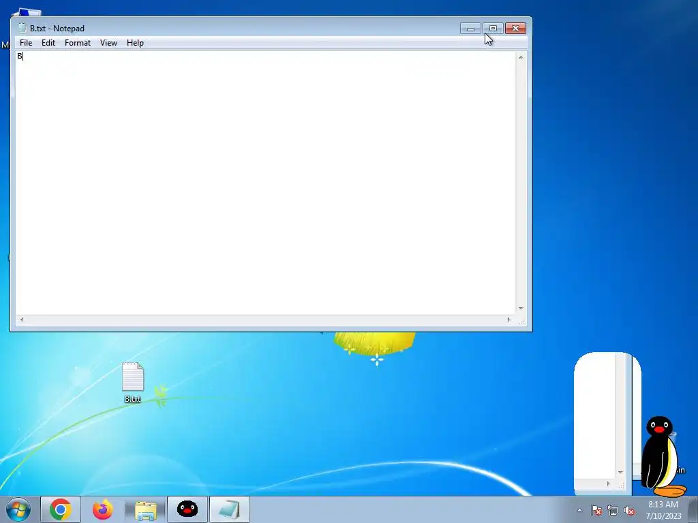Click the vertical scrollbar up arrow in Notepad

tap(520, 57)
